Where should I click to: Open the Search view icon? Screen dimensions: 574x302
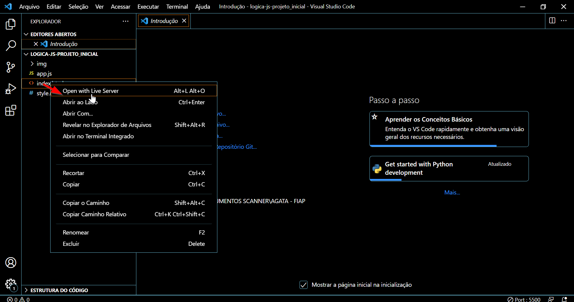11,46
